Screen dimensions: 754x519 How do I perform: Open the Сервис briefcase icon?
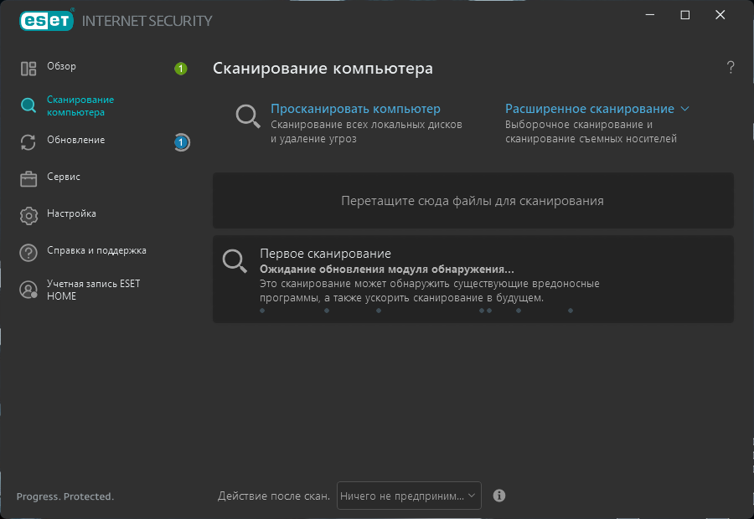tap(28, 179)
